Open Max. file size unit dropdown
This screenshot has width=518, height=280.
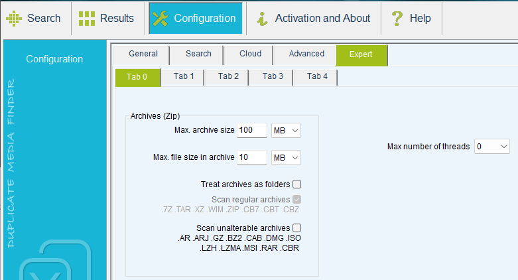click(x=286, y=158)
